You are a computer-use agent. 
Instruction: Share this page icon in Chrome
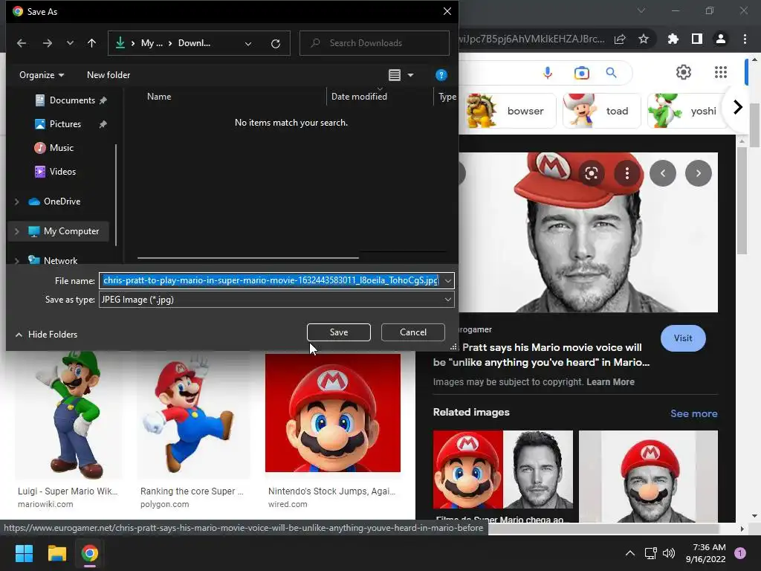tap(620, 39)
